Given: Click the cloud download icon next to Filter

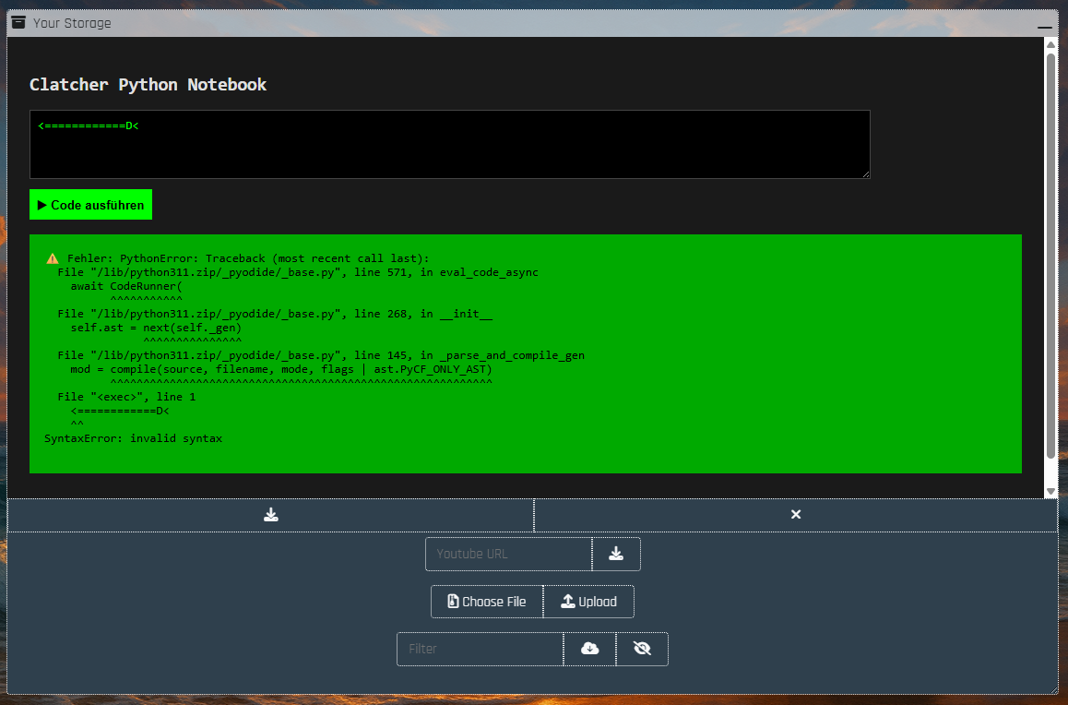Looking at the screenshot, I should pyautogui.click(x=590, y=649).
